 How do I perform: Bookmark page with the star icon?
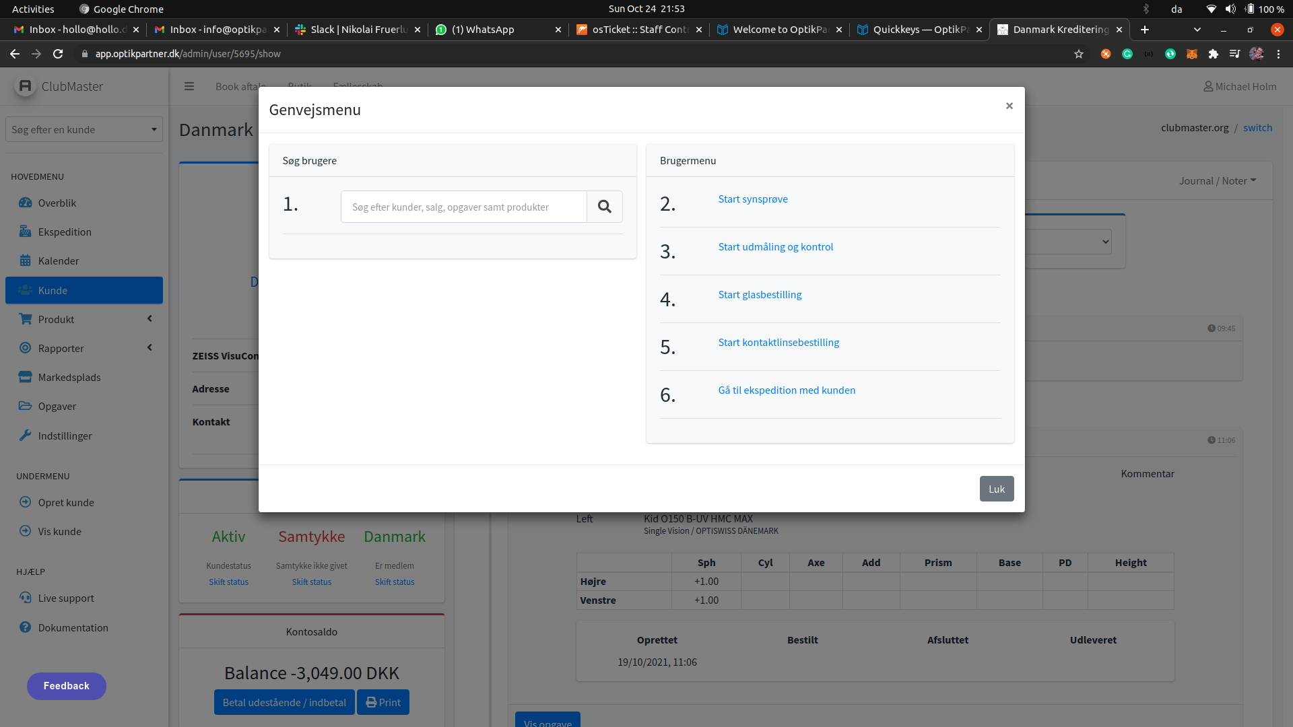[x=1079, y=54]
